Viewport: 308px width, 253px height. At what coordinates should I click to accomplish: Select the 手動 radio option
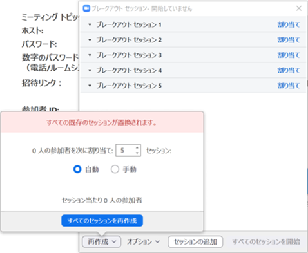115,169
